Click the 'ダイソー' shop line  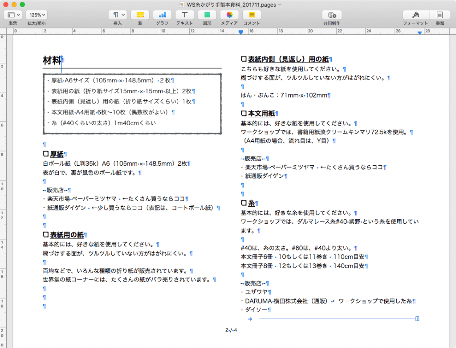click(256, 310)
